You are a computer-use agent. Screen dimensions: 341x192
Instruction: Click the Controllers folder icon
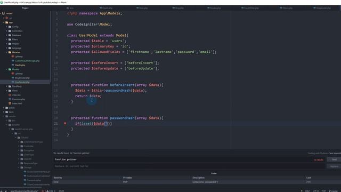10,31
